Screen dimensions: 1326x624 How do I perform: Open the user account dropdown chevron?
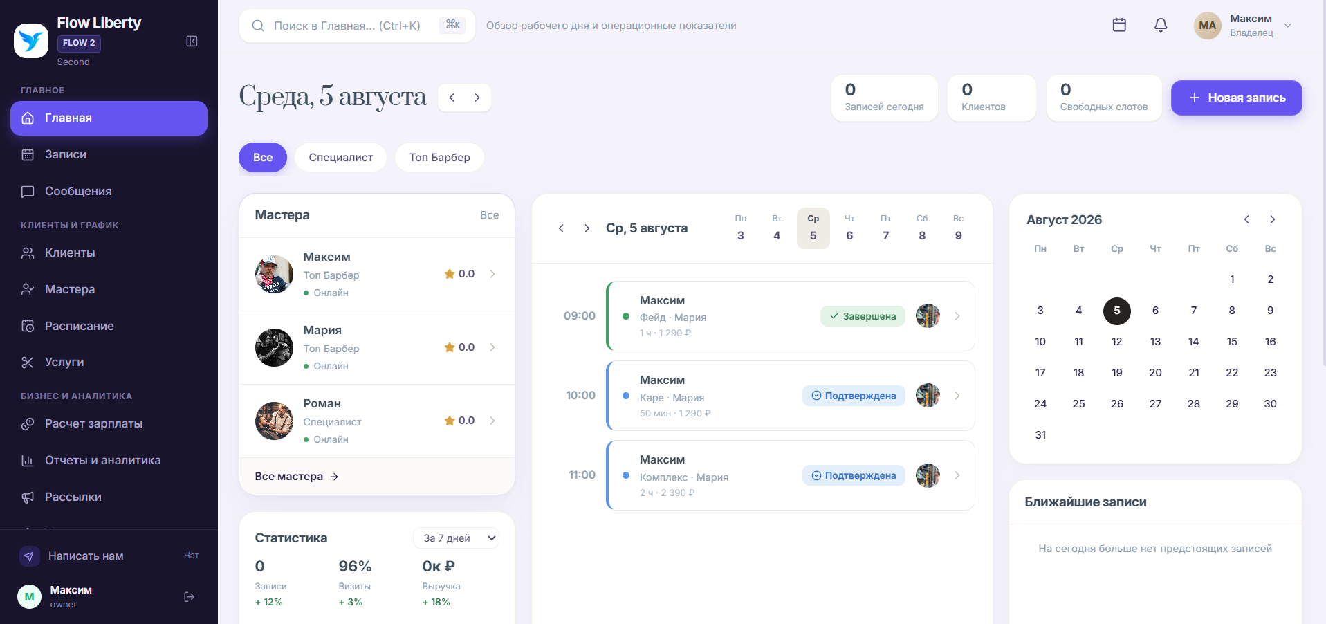(x=1288, y=26)
